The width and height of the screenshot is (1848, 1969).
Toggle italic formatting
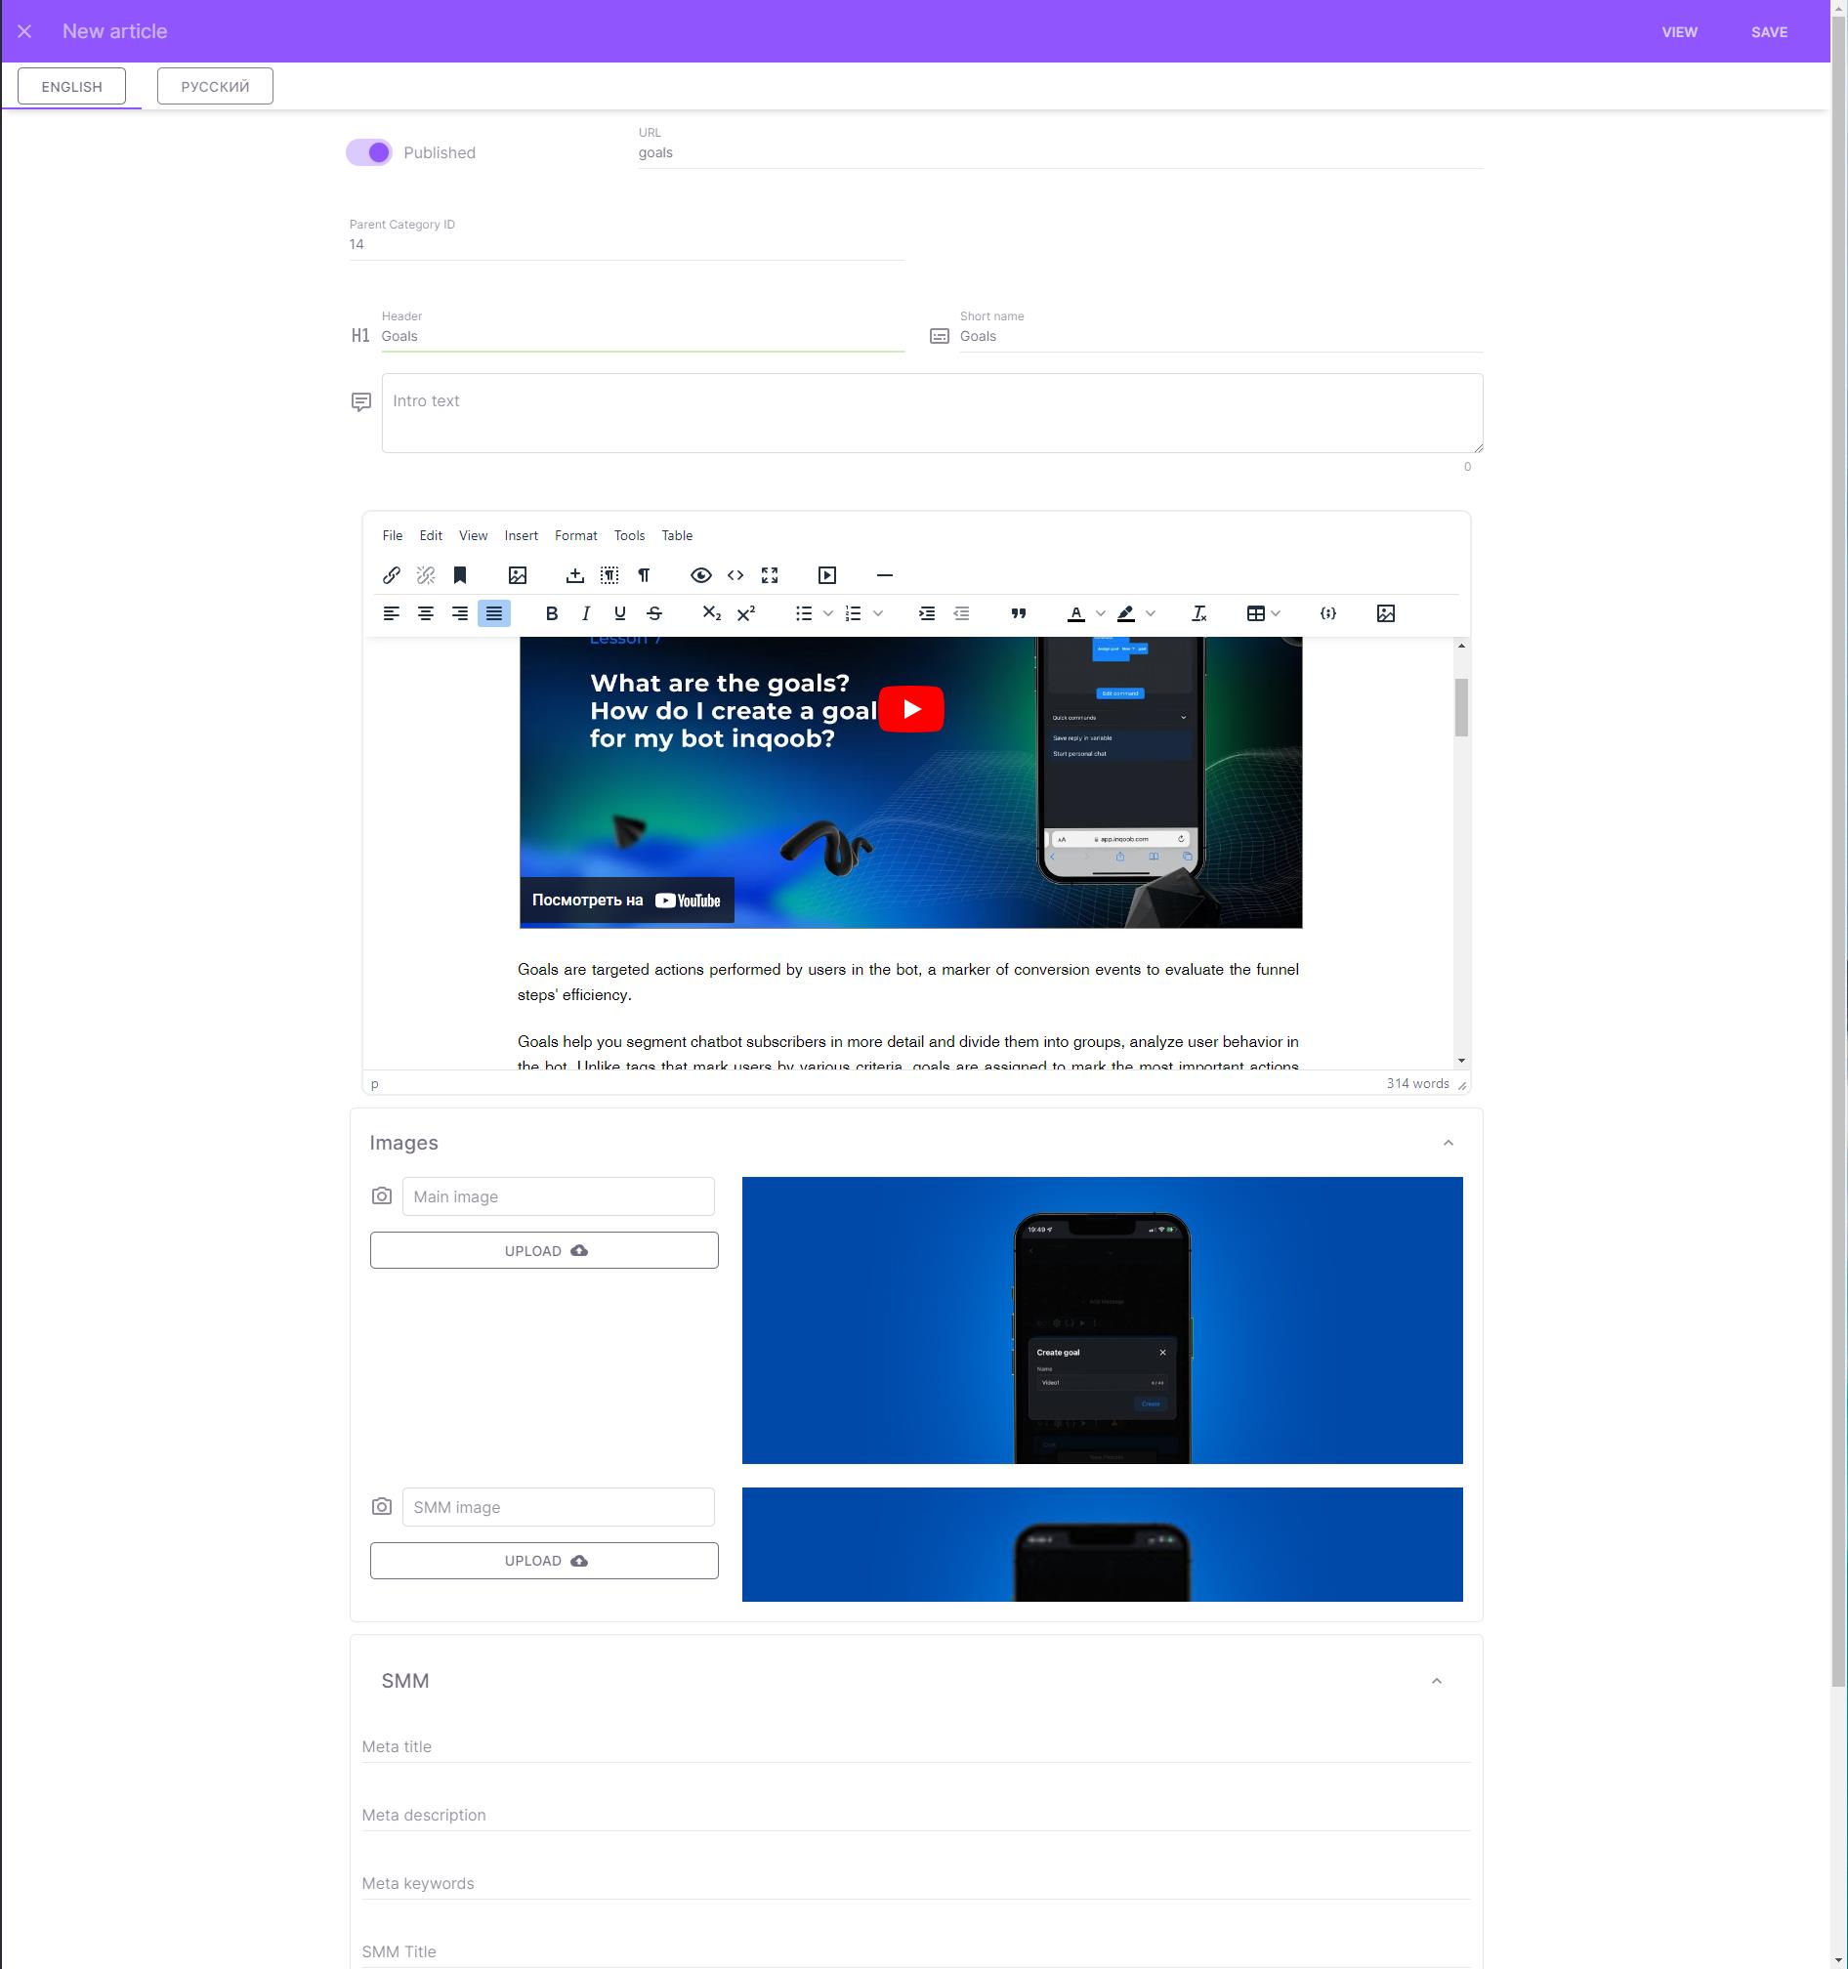tap(585, 614)
